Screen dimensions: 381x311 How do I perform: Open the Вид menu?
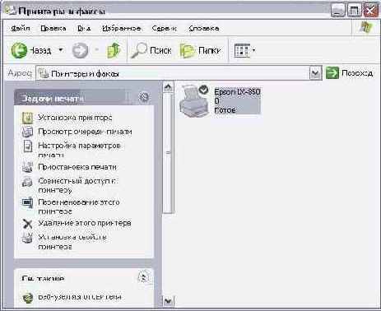84,28
